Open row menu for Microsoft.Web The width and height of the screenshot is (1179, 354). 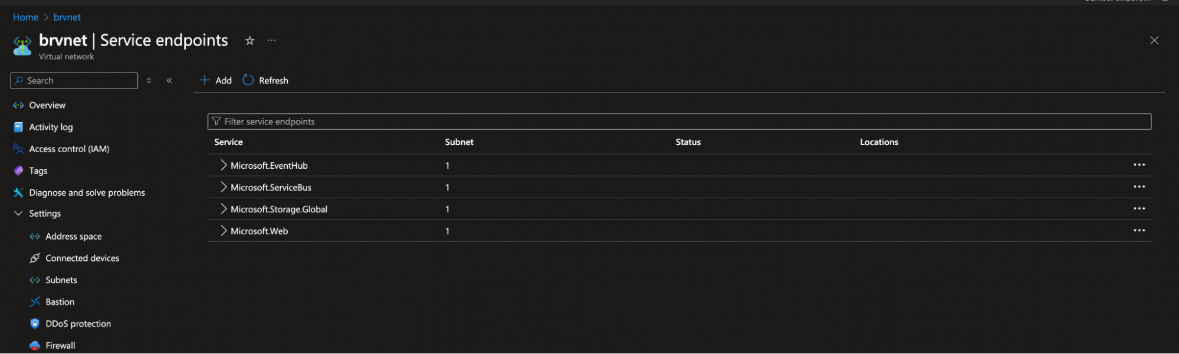tap(1139, 231)
